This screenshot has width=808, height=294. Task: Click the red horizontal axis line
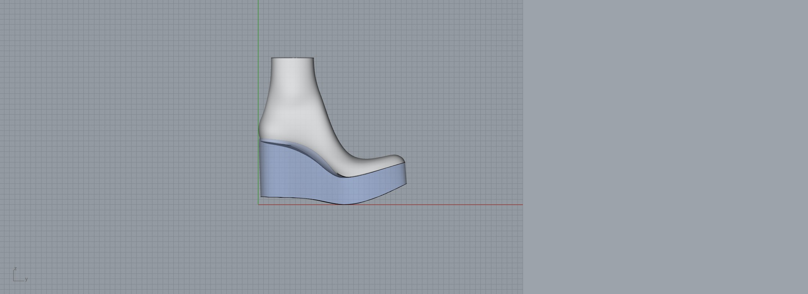(x=441, y=205)
